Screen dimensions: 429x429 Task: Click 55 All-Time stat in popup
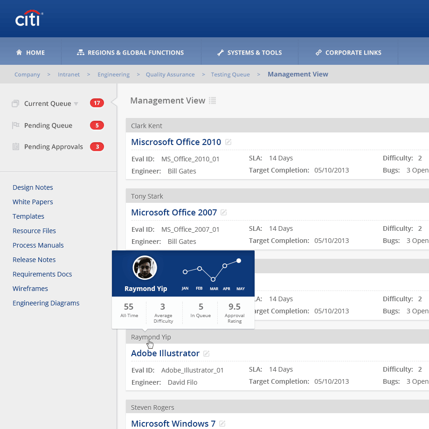129,310
